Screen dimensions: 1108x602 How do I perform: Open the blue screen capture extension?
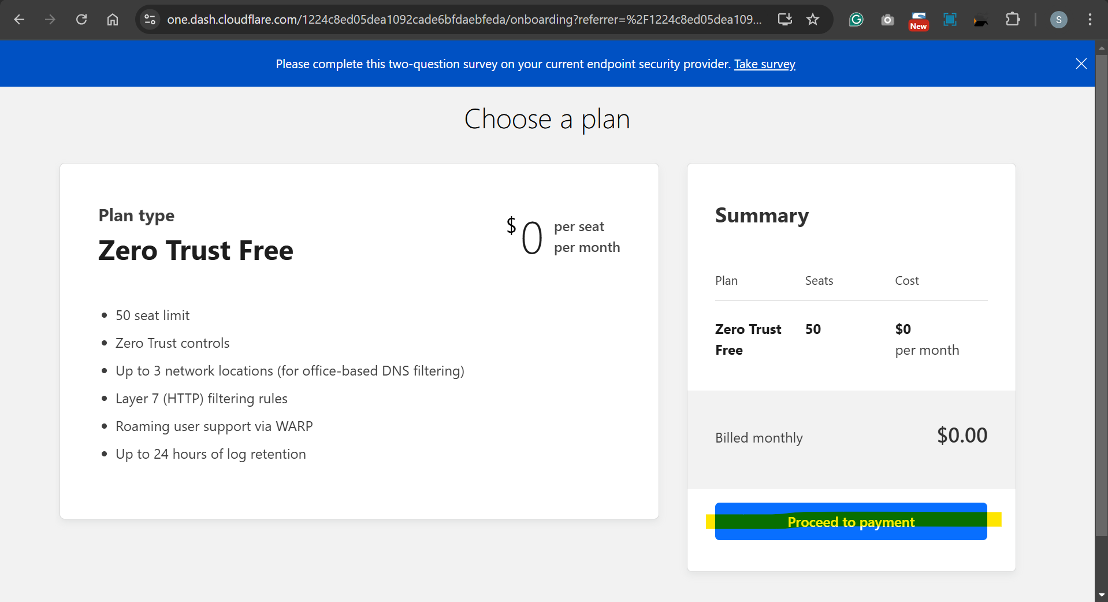tap(950, 20)
